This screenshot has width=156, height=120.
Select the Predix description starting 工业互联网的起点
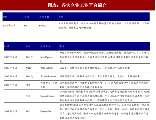click(104, 26)
